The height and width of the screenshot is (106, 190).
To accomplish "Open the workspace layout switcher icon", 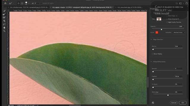I will click(180, 3).
